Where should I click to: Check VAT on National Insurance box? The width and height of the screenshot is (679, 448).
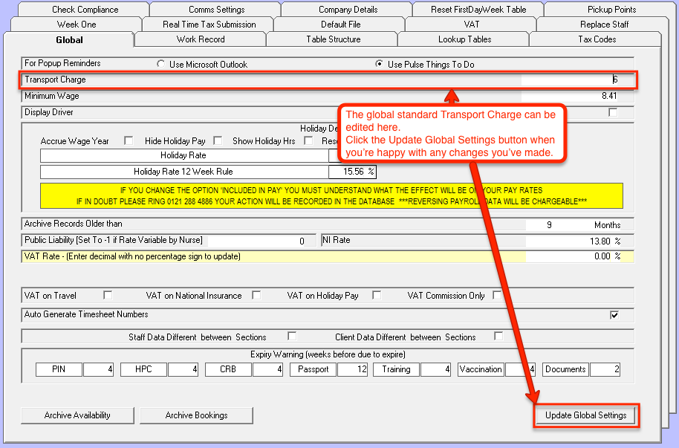click(x=256, y=296)
